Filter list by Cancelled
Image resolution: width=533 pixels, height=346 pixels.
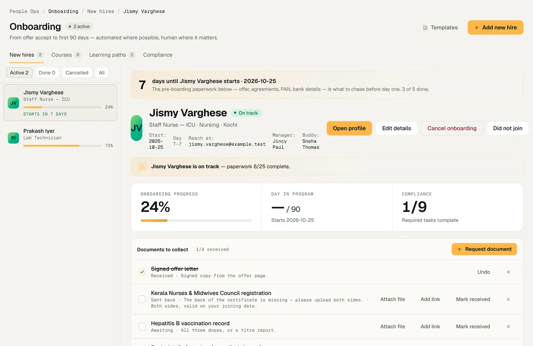click(77, 73)
